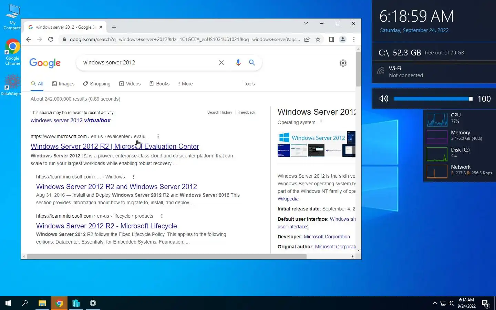This screenshot has height=310, width=496.
Task: Click the lock icon in address bar
Action: (64, 39)
